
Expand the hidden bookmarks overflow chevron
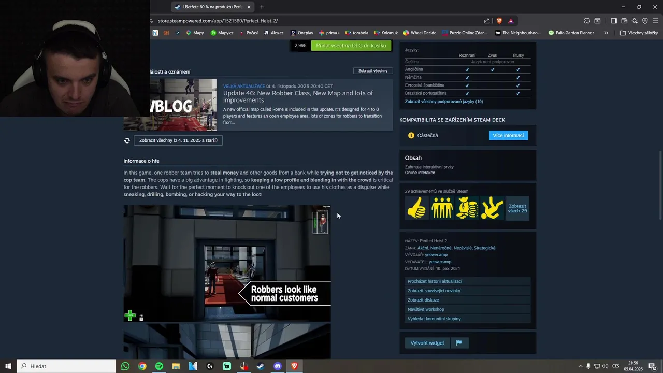point(606,33)
